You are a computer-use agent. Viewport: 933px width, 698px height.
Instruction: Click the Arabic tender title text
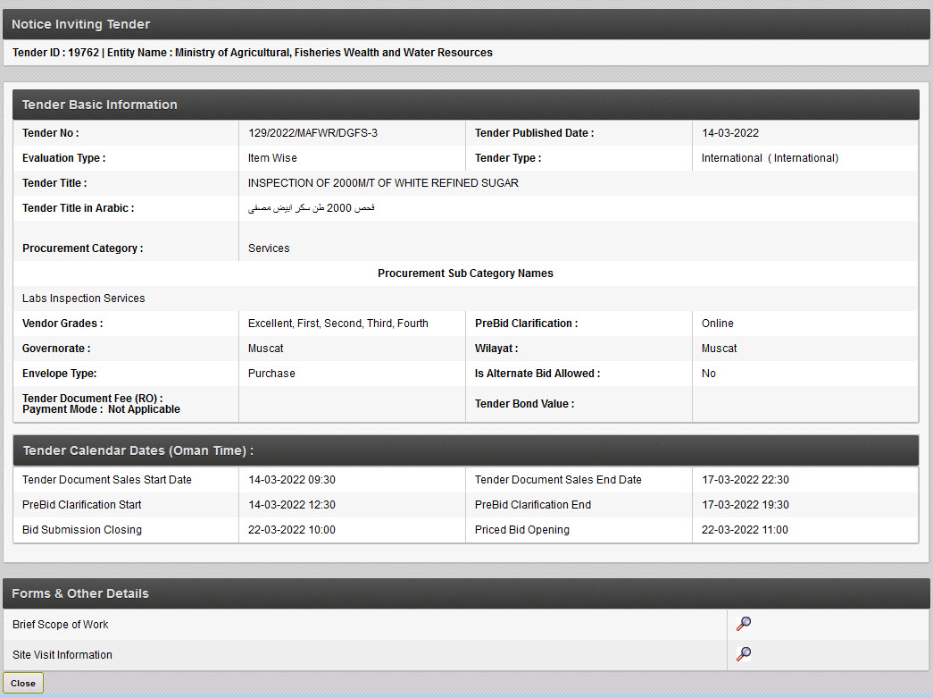(x=312, y=208)
